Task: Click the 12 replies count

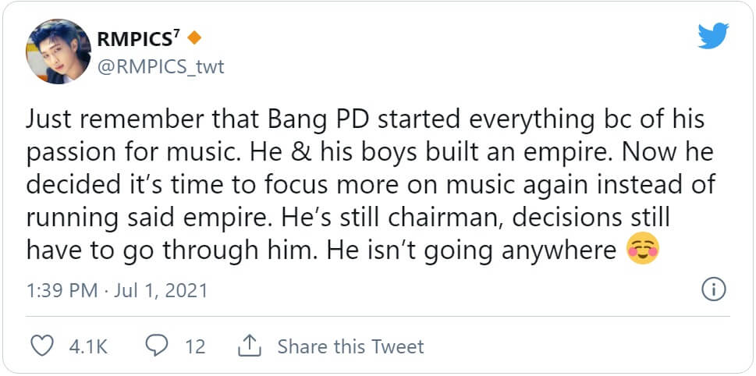Action: coord(195,346)
